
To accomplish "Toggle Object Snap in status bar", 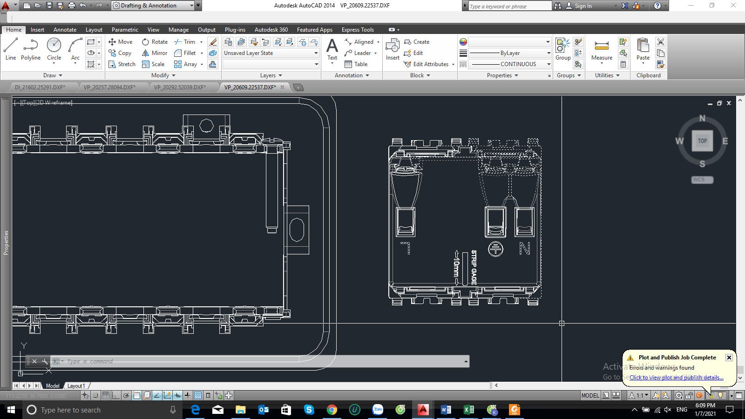I will coord(136,395).
